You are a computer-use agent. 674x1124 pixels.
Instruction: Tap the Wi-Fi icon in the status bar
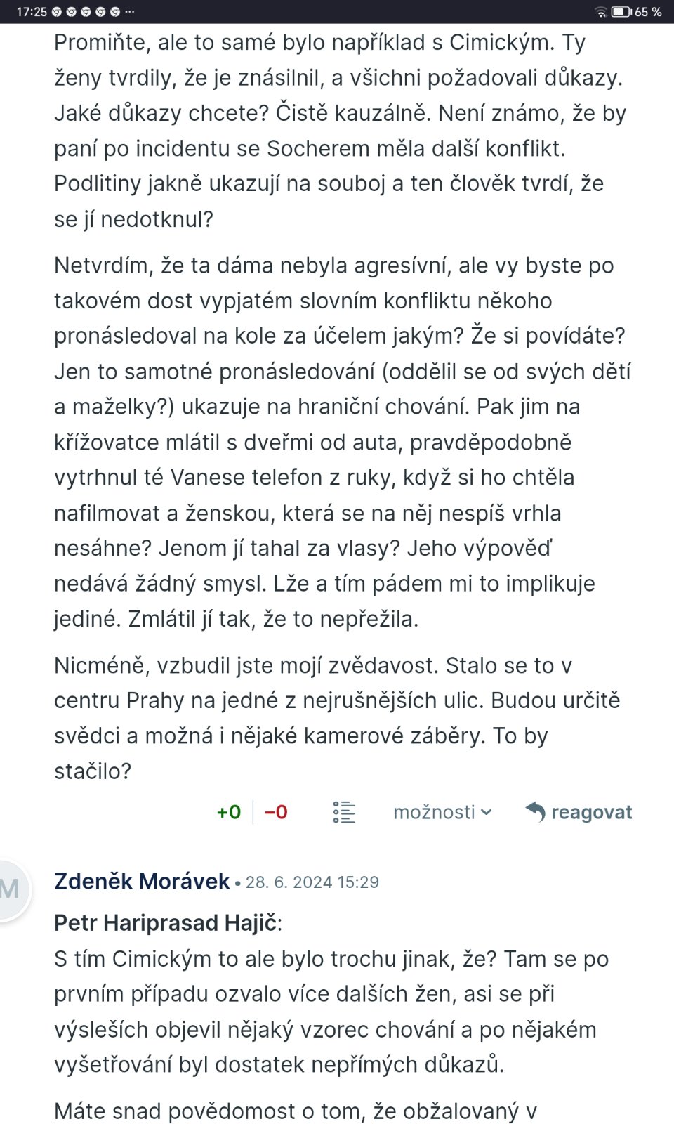point(601,12)
